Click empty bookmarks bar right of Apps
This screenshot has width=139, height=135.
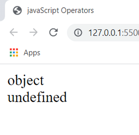(x=90, y=53)
